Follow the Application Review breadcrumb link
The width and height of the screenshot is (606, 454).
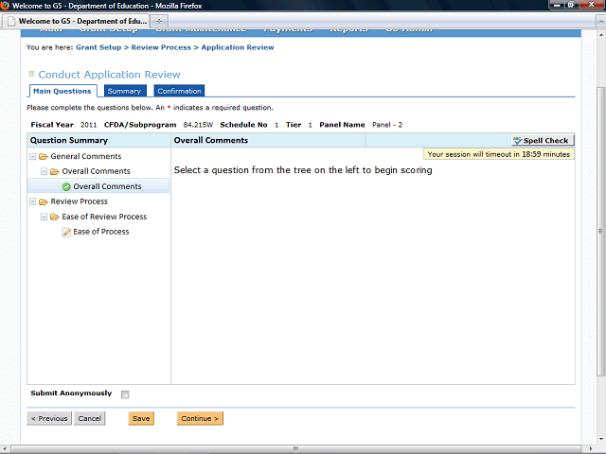pos(238,47)
